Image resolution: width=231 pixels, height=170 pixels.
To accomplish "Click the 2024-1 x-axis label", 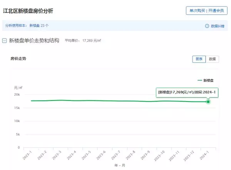I will tap(204, 155).
